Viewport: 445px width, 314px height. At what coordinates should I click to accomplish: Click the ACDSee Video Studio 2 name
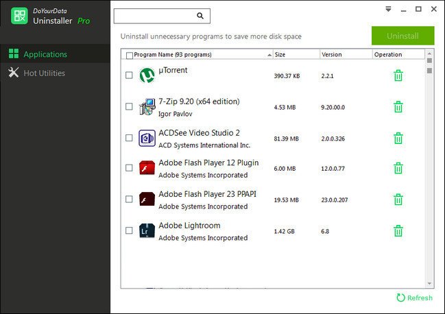tap(199, 133)
